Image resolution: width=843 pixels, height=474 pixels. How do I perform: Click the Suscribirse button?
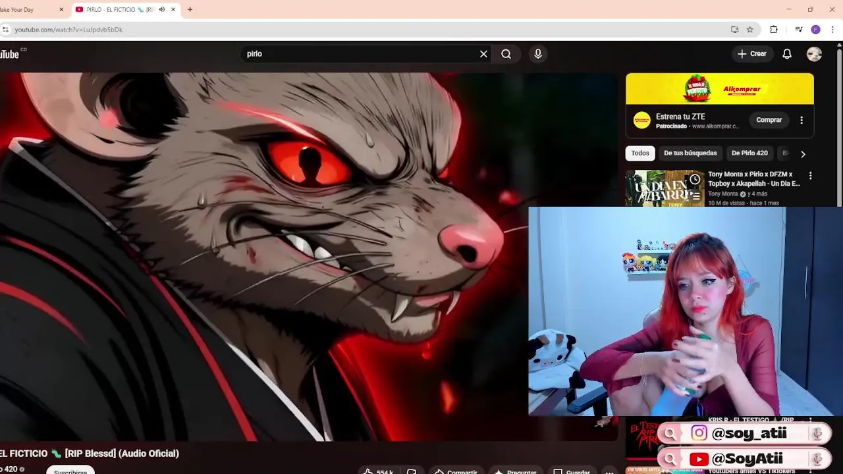(70, 471)
